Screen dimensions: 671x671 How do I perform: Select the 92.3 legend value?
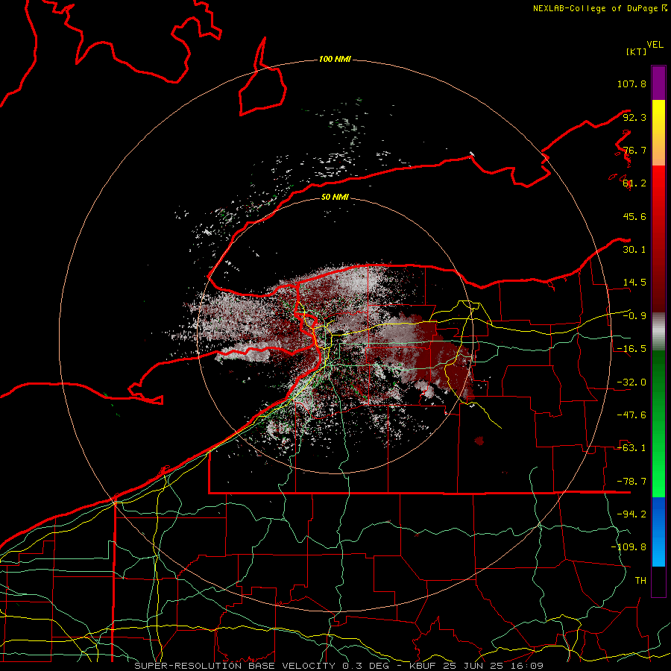634,117
